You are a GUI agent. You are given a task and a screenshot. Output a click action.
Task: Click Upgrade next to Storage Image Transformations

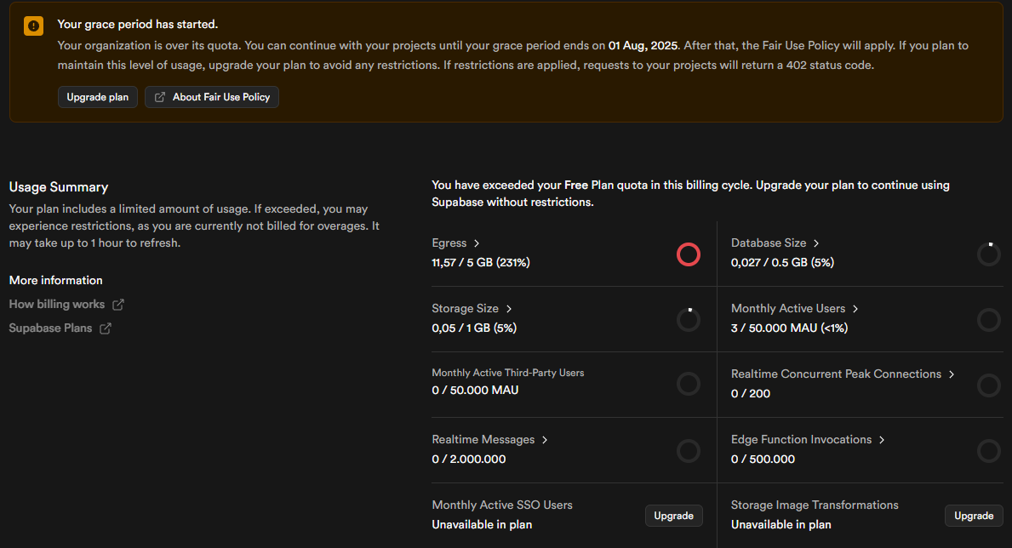[973, 516]
